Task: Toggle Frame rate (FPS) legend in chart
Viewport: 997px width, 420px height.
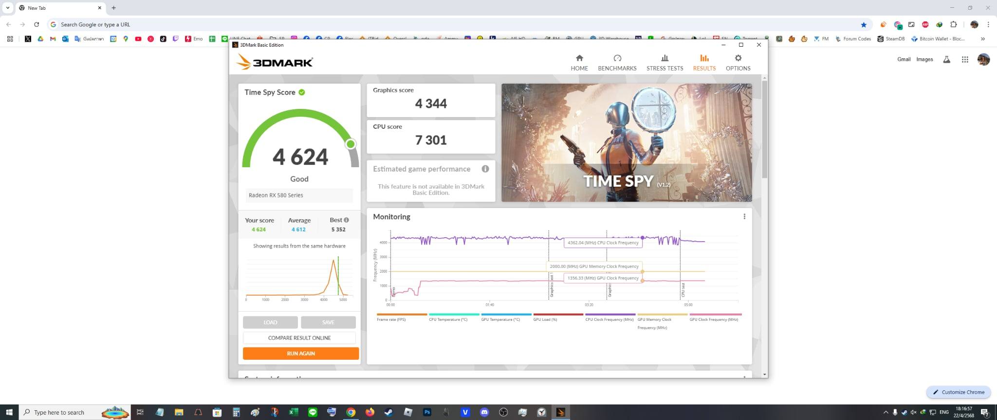Action: pyautogui.click(x=402, y=317)
